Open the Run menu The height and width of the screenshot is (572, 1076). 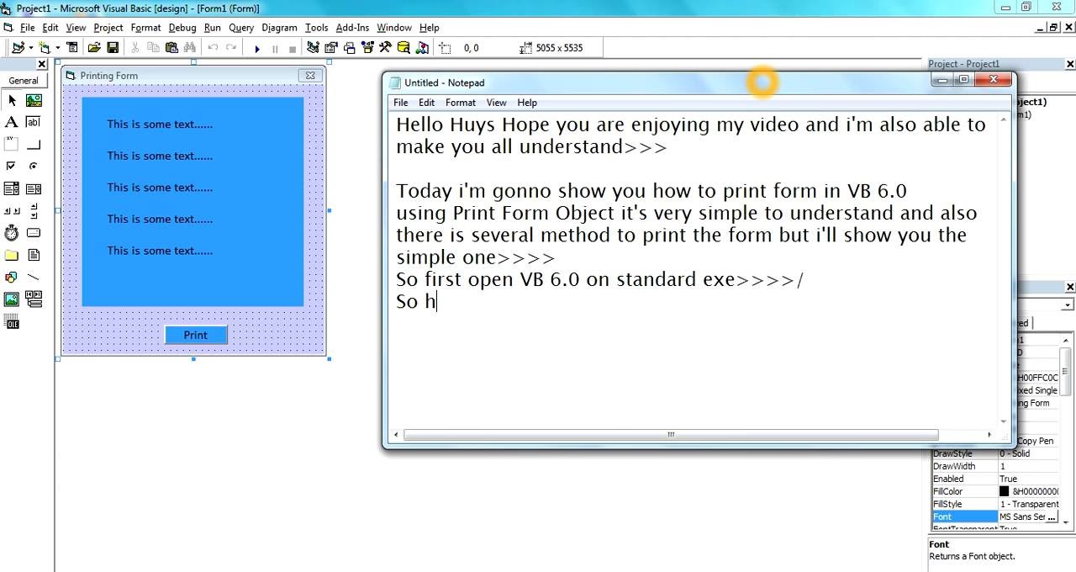click(x=213, y=28)
